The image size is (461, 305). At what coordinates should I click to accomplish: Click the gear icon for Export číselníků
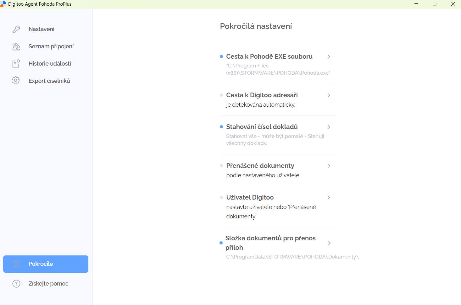[x=16, y=80]
